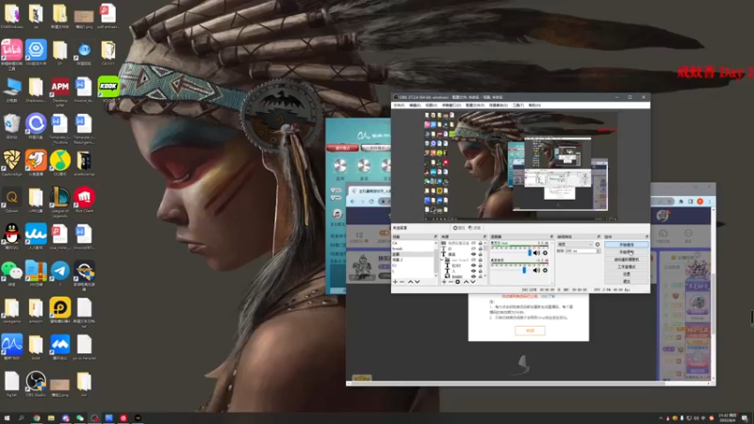The image size is (754, 424).
Task: Expand the hidden system tray icons chevron
Action: click(661, 418)
